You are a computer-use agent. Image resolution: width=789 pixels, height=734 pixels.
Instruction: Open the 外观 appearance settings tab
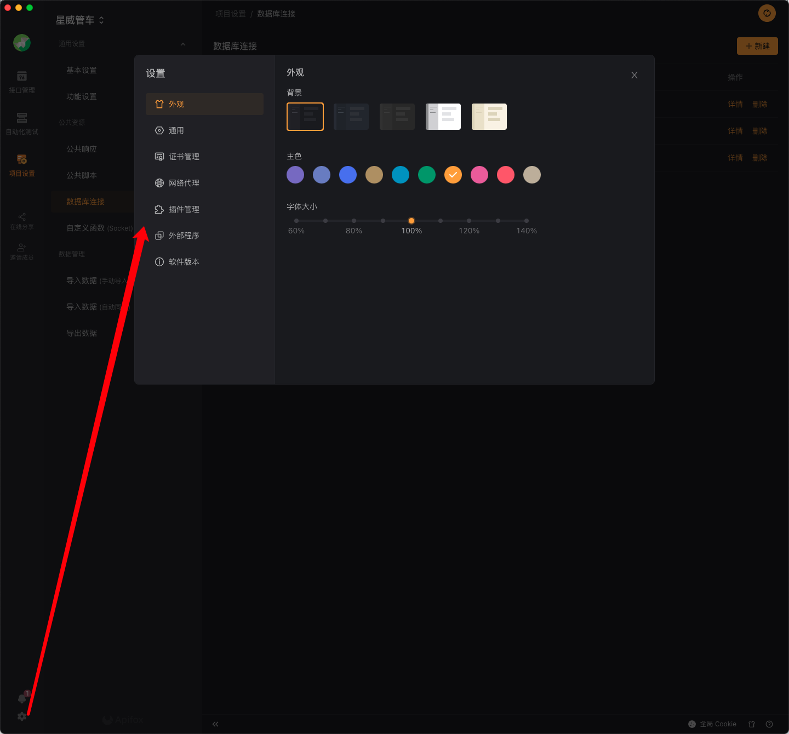[x=204, y=104]
